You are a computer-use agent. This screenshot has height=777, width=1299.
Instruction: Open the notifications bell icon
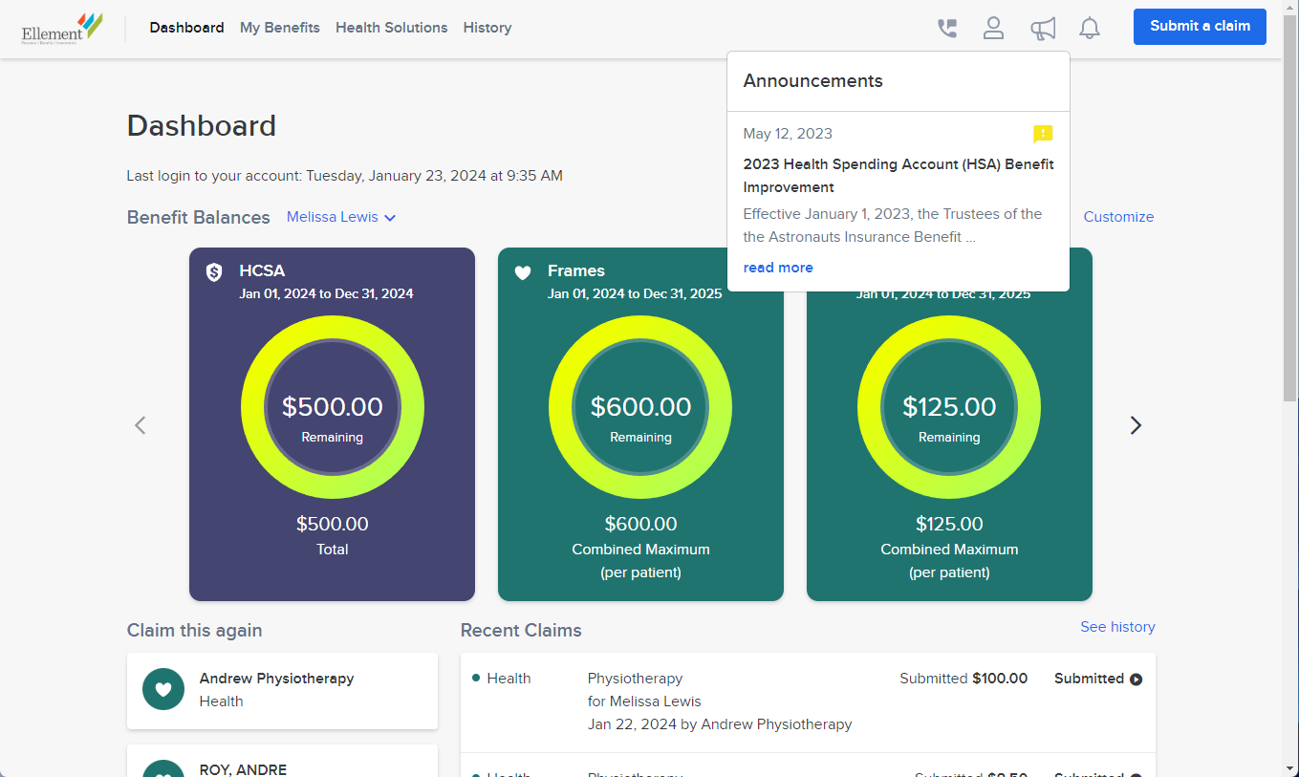click(x=1089, y=29)
